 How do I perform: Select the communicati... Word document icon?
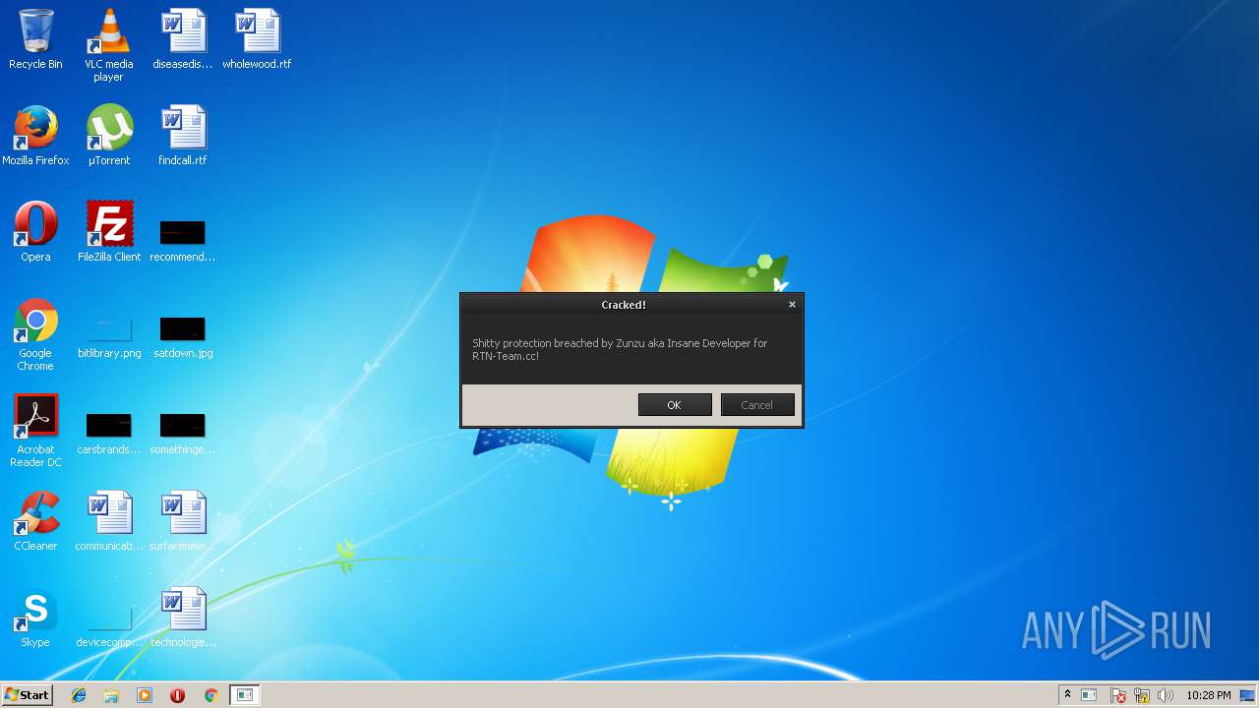[109, 521]
